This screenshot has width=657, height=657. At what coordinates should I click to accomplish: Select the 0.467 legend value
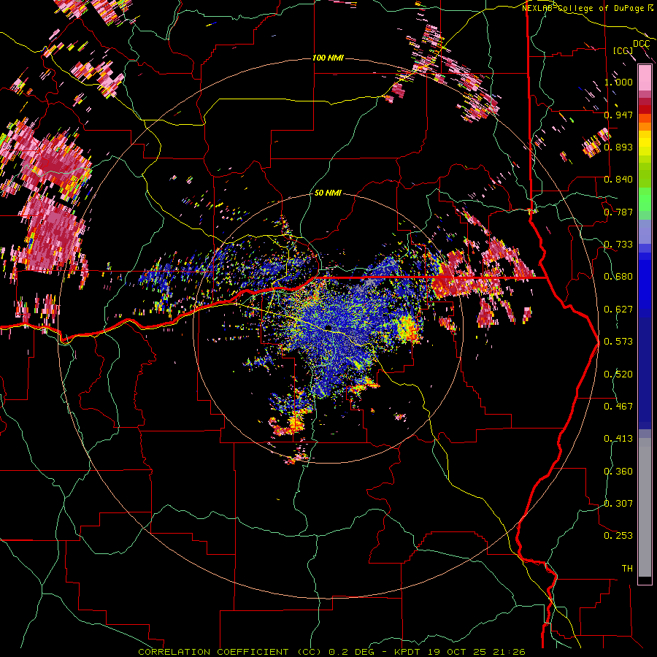[618, 407]
